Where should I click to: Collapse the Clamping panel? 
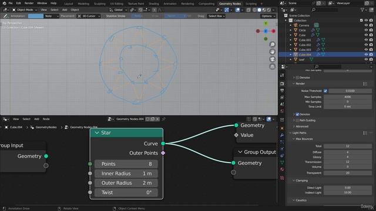[x=294, y=181]
